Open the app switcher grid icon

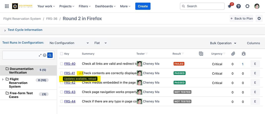point(7,6)
